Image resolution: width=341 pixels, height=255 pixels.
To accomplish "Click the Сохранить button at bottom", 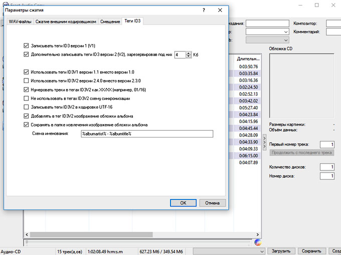I will tap(311, 251).
